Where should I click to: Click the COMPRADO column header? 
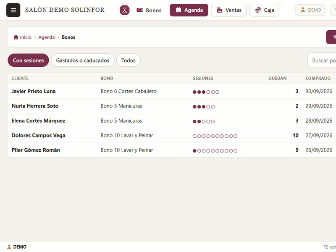pos(318,78)
